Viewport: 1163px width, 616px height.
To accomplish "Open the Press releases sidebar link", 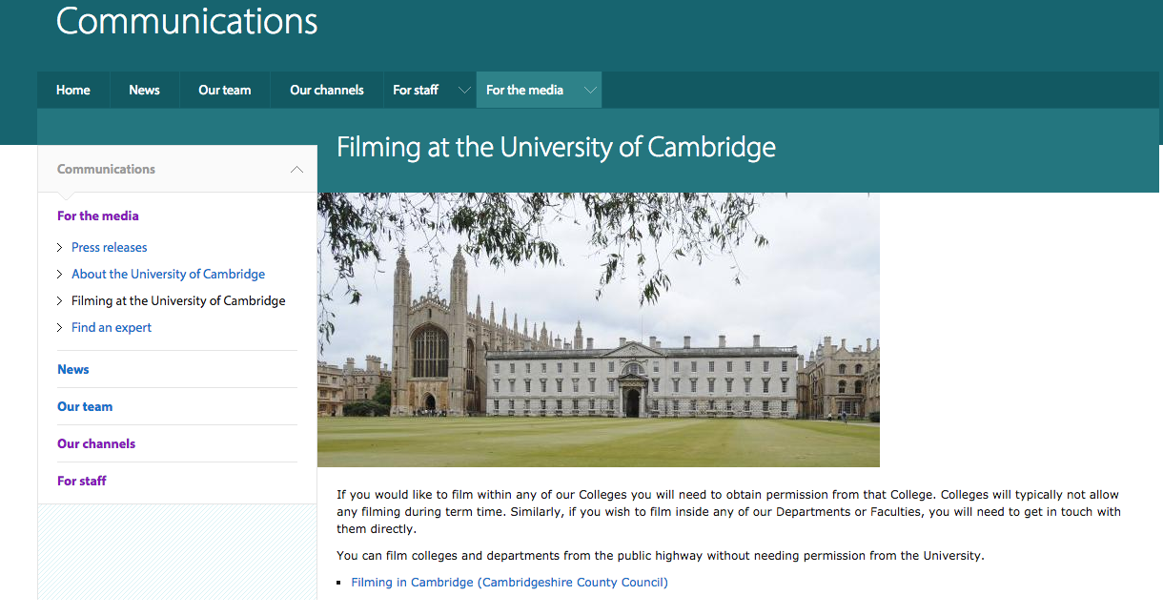I will coord(110,248).
